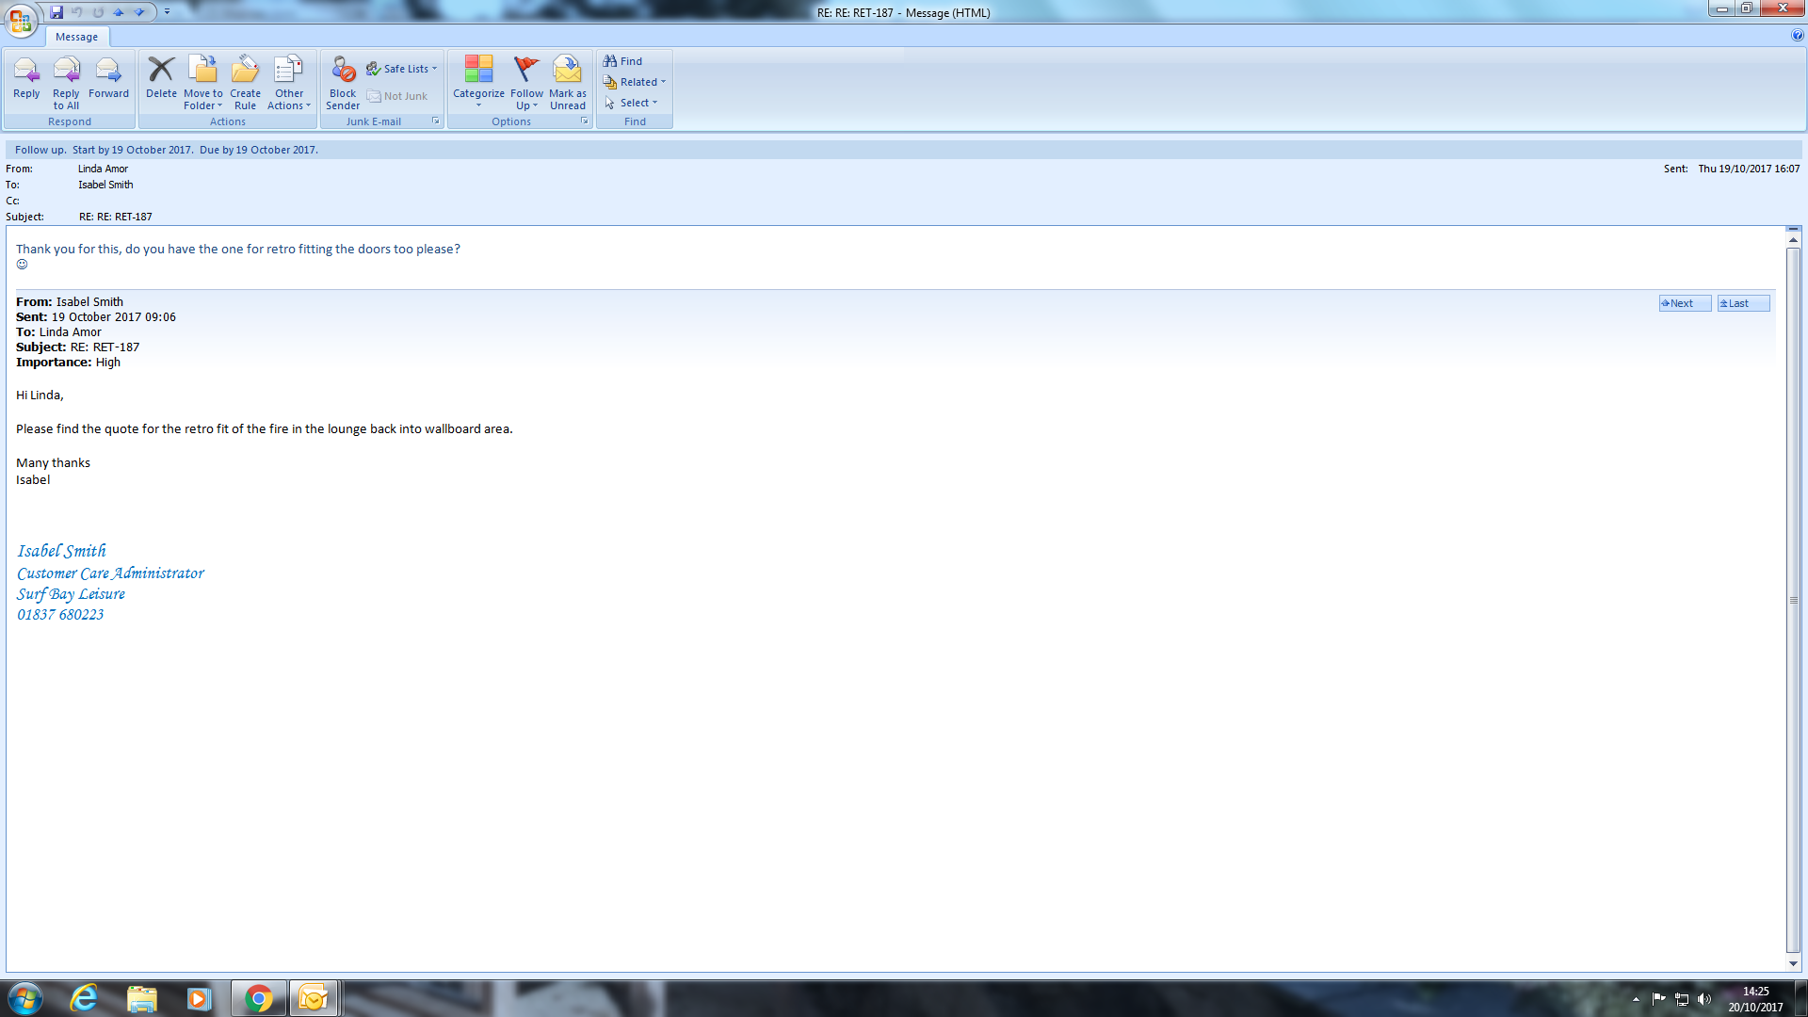Viewport: 1808px width, 1017px height.
Task: Jump to Next message part button
Action: tap(1684, 303)
